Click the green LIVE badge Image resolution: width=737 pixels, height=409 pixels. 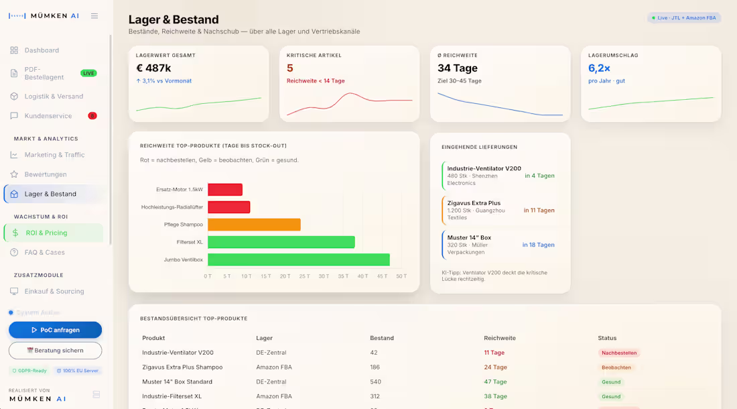[89, 73]
